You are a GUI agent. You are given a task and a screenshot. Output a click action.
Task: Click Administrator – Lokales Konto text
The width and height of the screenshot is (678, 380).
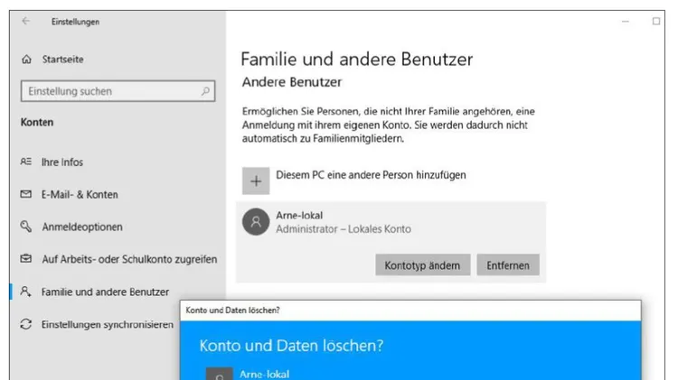click(344, 229)
